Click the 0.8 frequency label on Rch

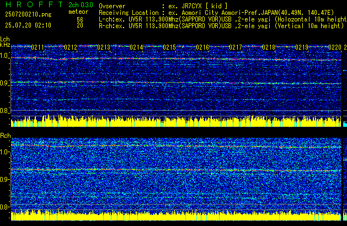click(4, 207)
